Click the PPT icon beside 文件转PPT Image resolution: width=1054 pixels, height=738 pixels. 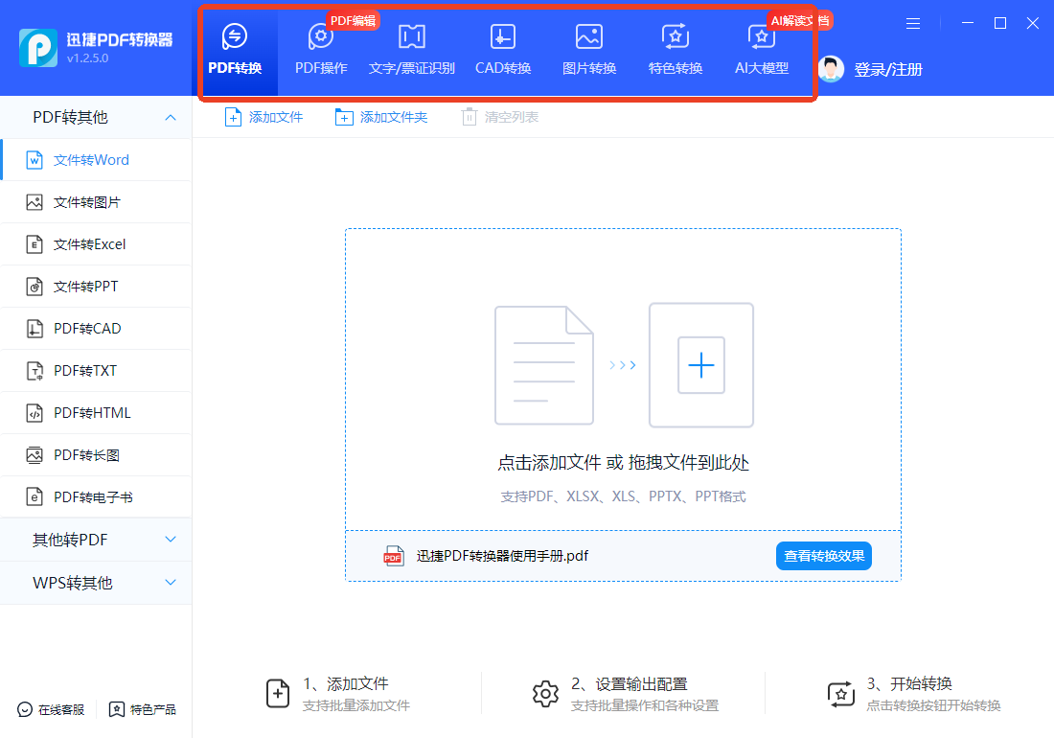point(34,287)
